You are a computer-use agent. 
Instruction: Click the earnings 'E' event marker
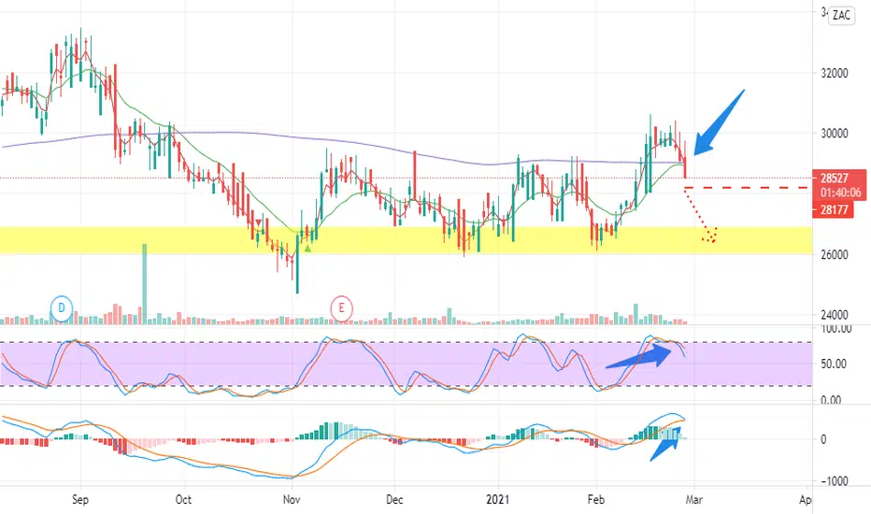tap(342, 307)
